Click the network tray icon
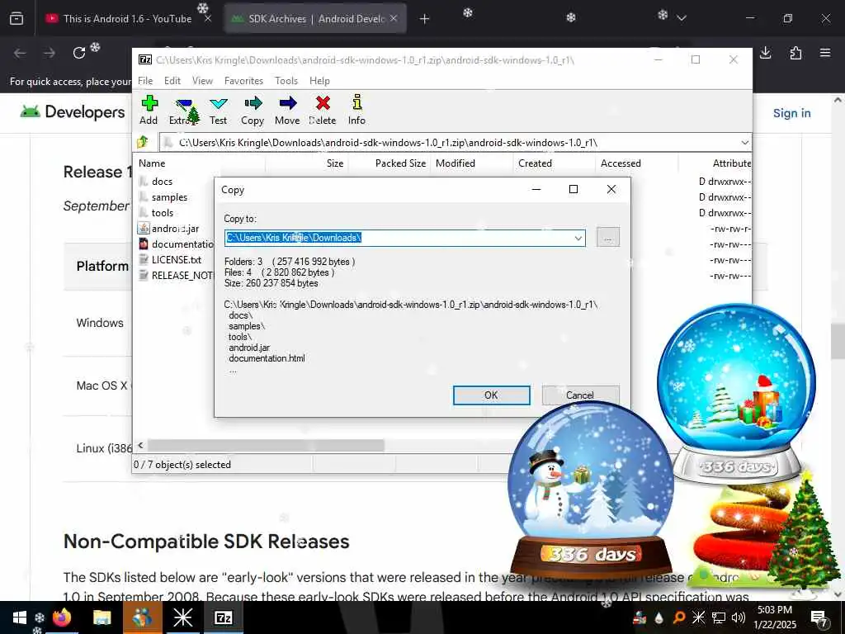The width and height of the screenshot is (845, 634). coord(719,617)
